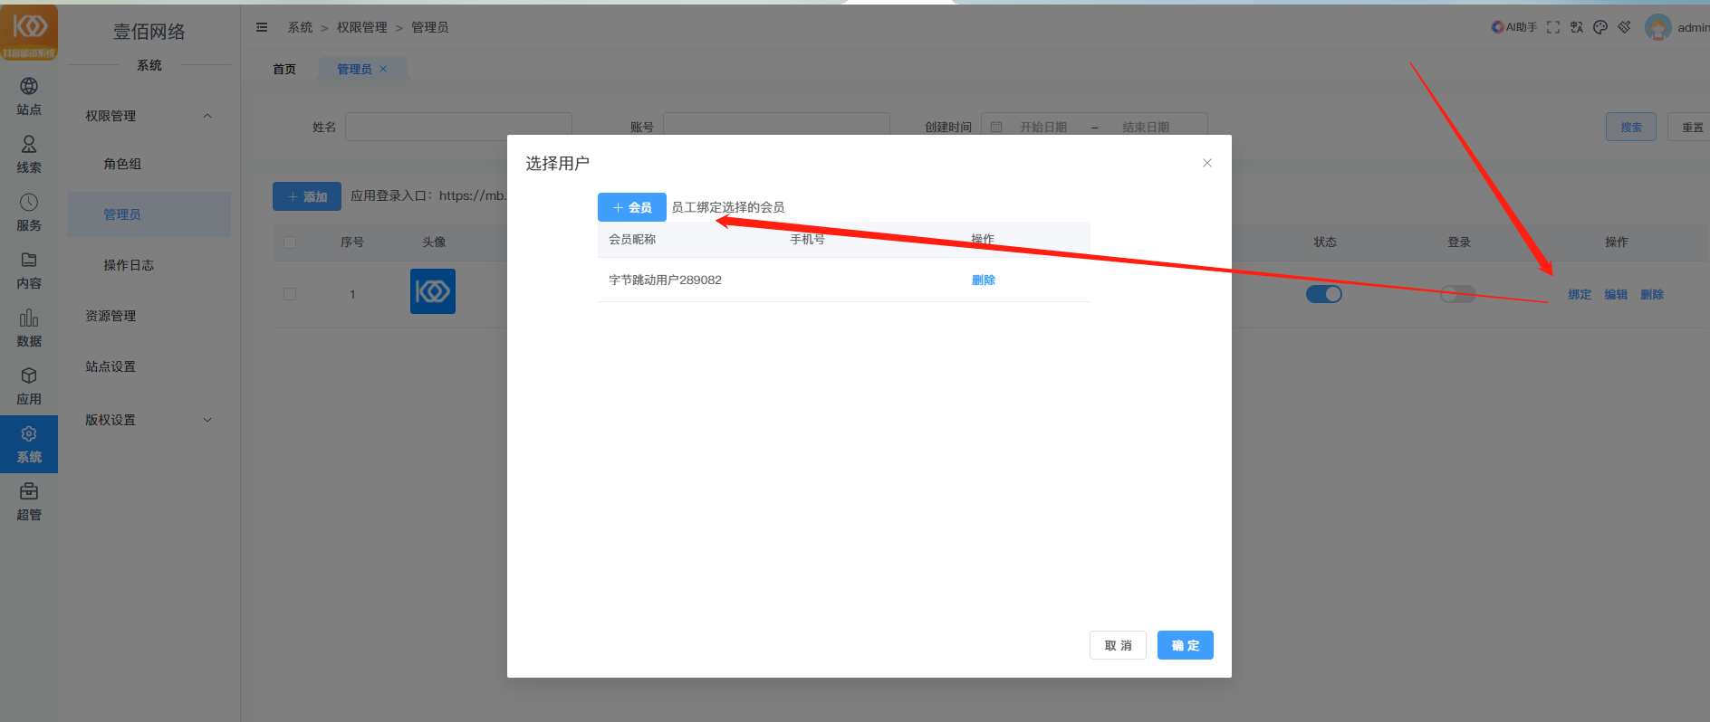
Task: Delete member 字节跳动用户289082
Action: click(983, 280)
